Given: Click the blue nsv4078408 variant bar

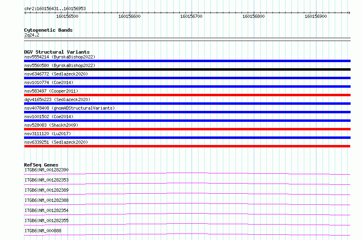Looking at the screenshot, I should pyautogui.click(x=187, y=112).
